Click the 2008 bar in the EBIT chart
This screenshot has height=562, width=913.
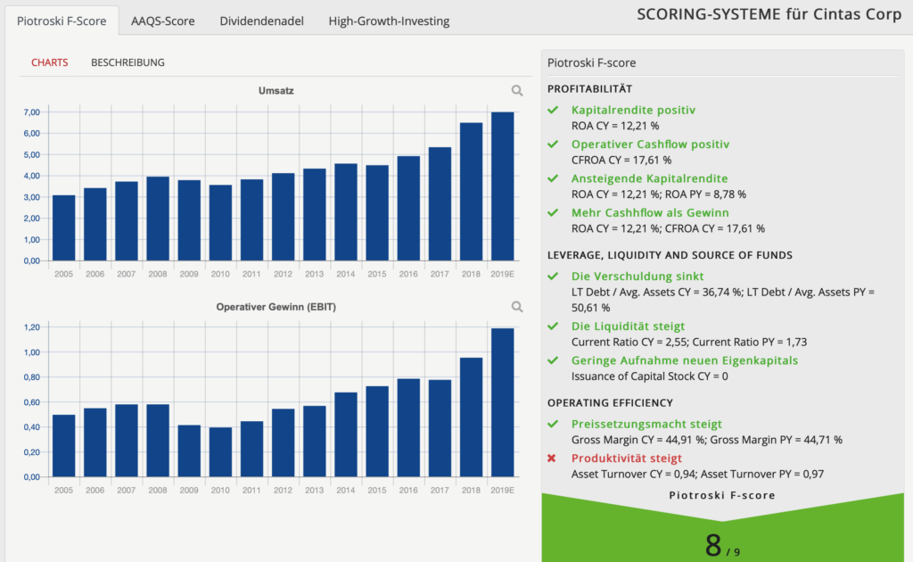(158, 441)
